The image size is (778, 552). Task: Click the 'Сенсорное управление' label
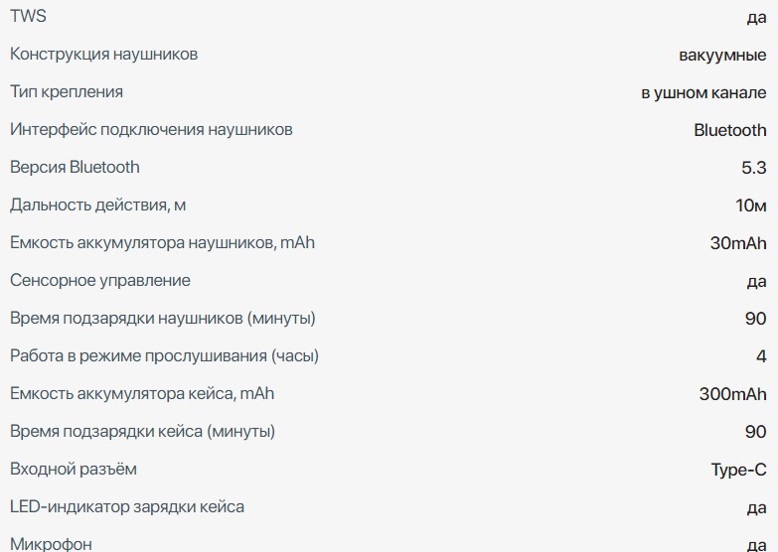(99, 281)
